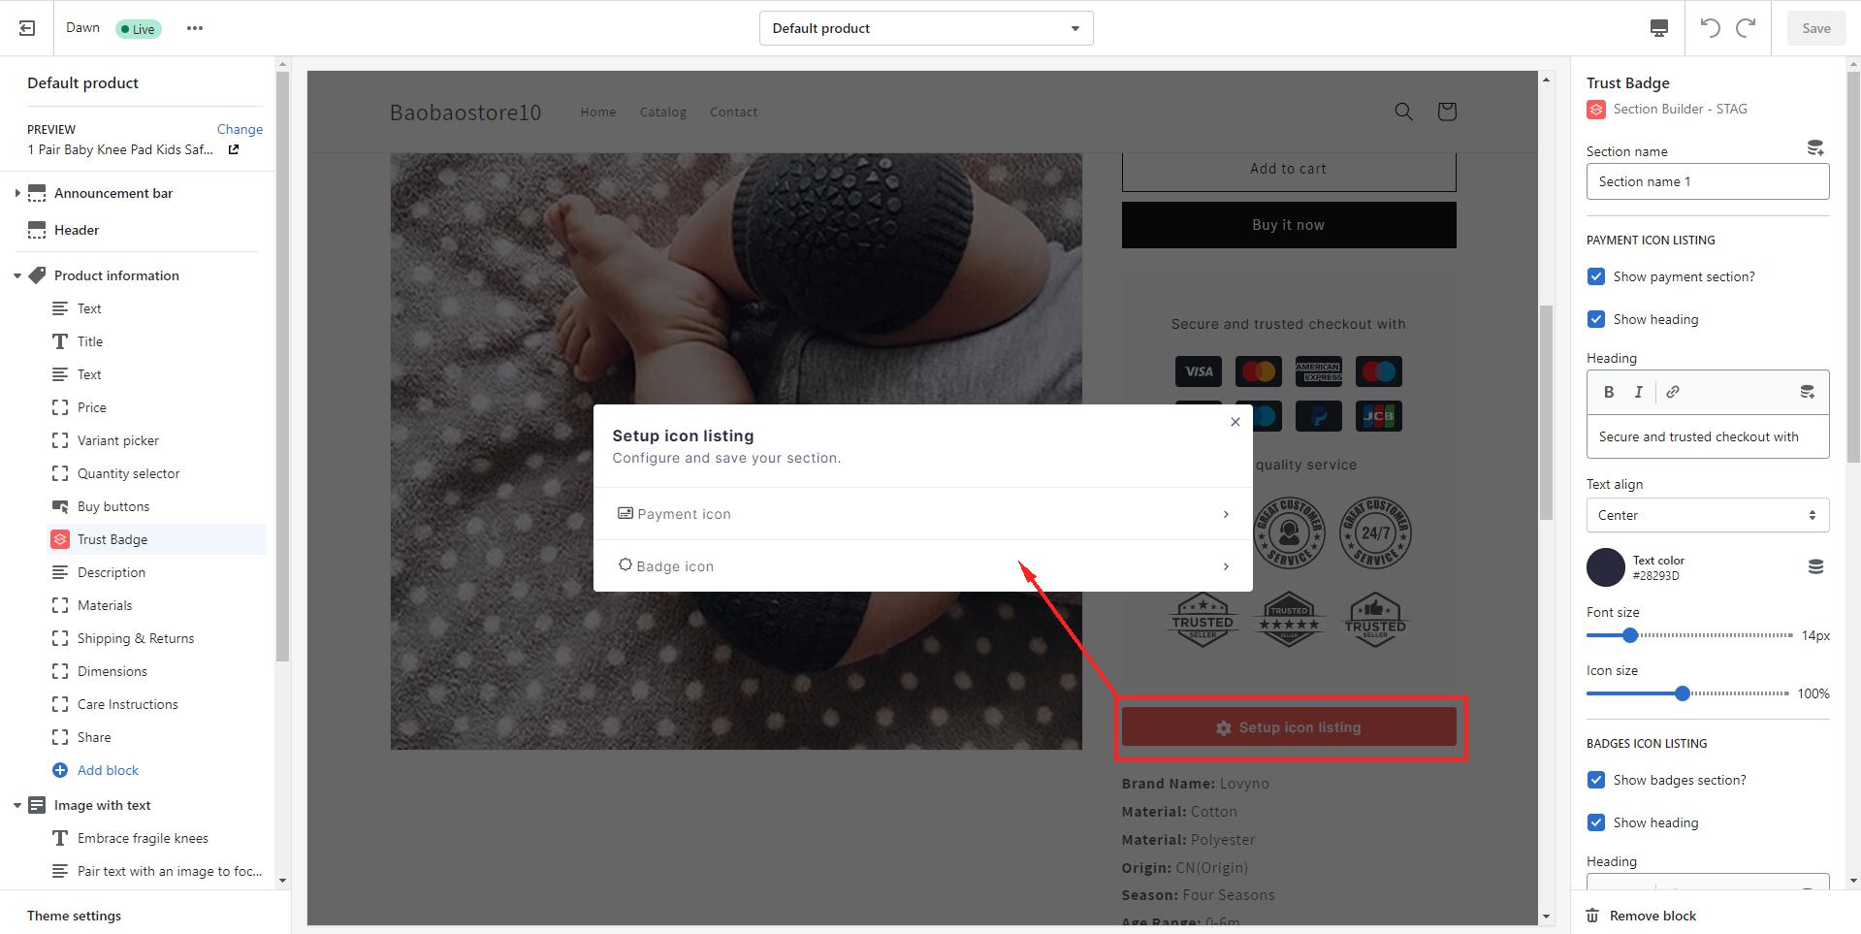Viewport: 1861px width, 934px height.
Task: Click the redo arrow icon
Action: tap(1746, 28)
